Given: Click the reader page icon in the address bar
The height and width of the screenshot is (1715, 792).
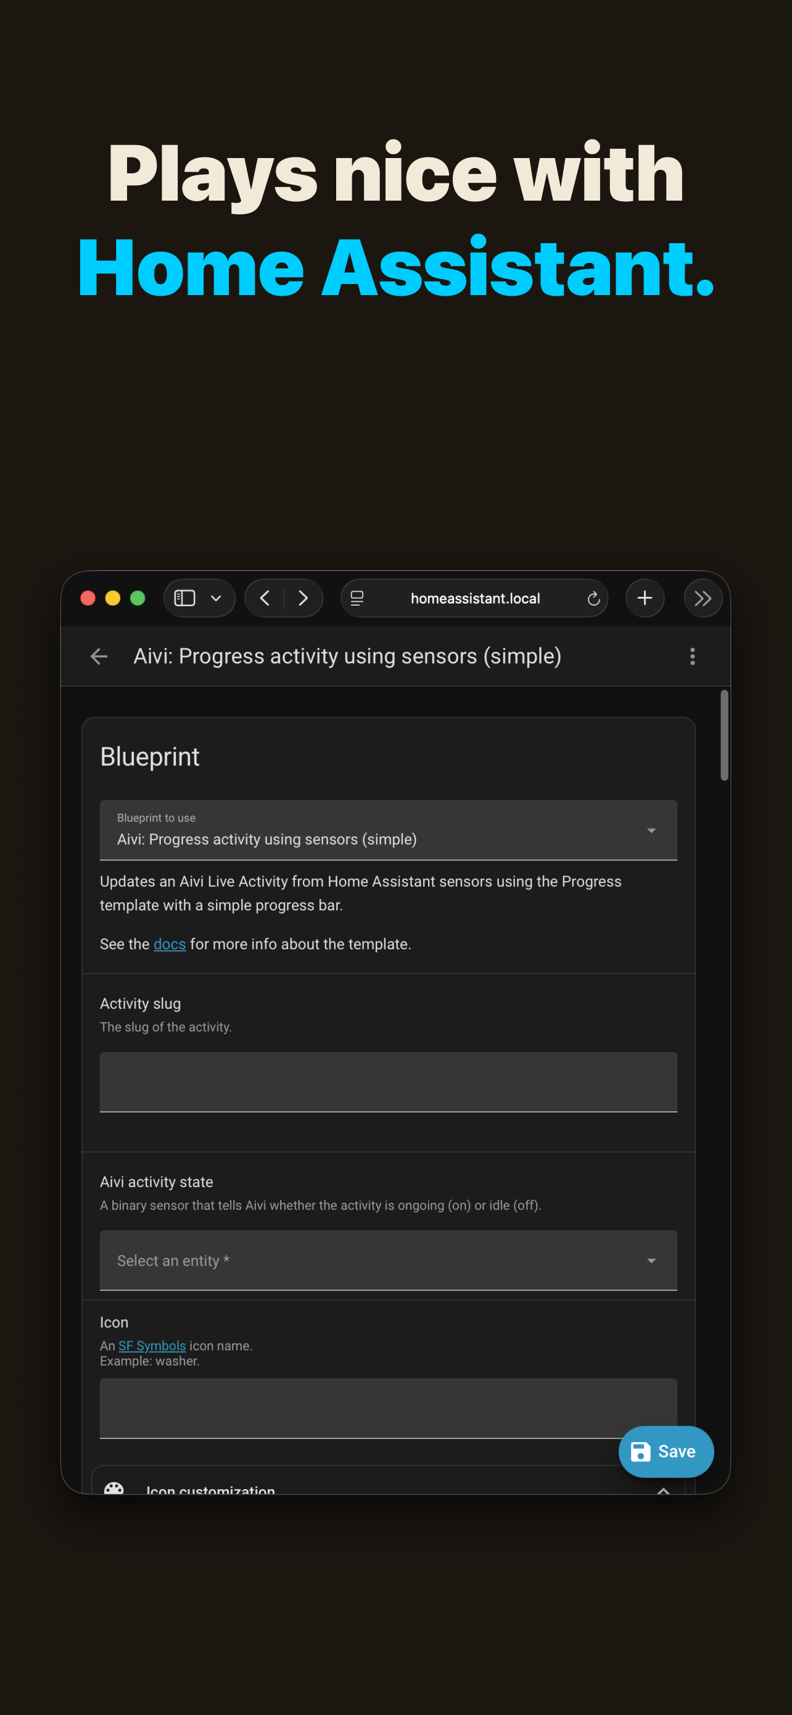Looking at the screenshot, I should pyautogui.click(x=357, y=598).
